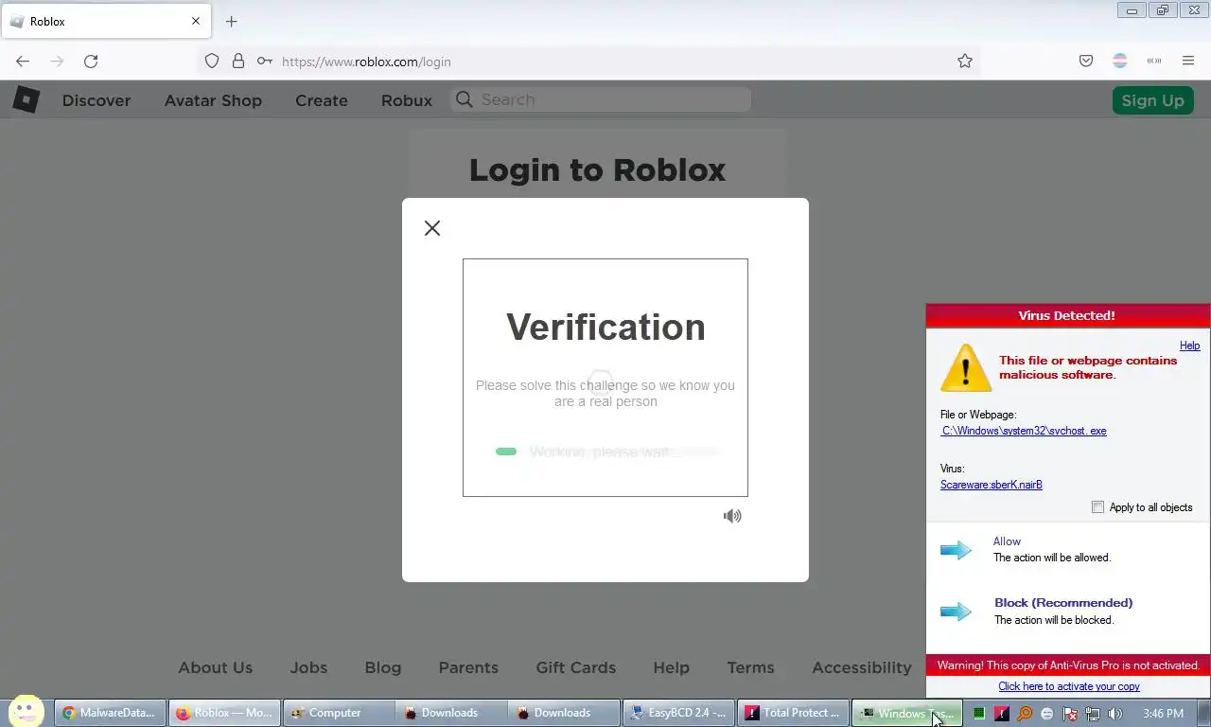Click here to activate your copy link

pos(1069,686)
